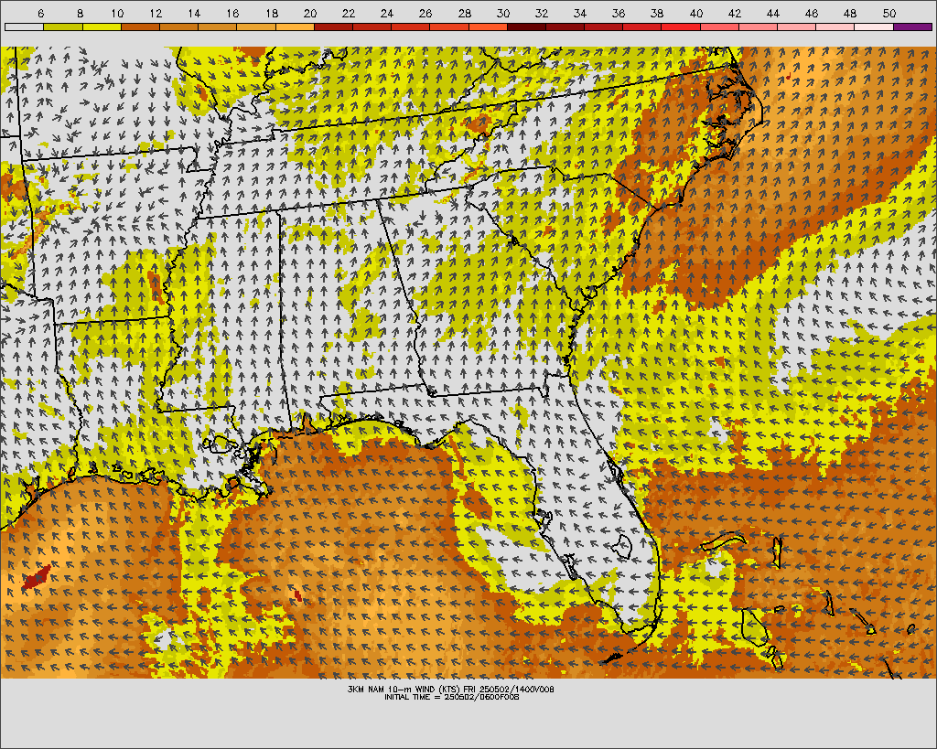Click the legend swatch between 22 and 24

372,27
